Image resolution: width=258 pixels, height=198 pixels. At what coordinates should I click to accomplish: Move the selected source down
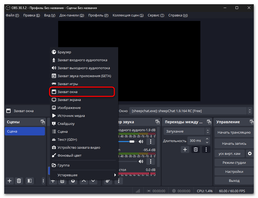(93, 182)
